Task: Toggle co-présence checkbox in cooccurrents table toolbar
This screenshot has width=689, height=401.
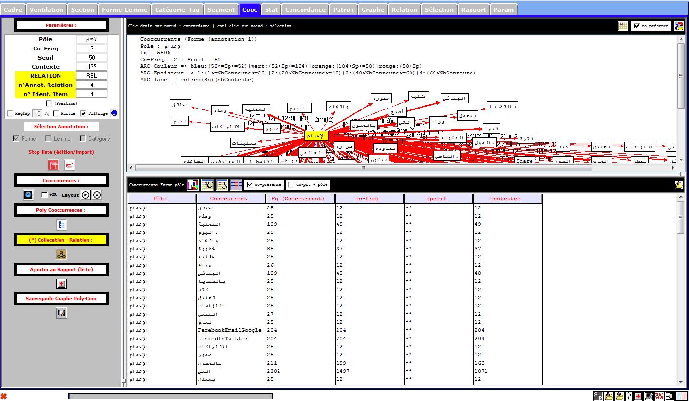Action: click(x=249, y=184)
